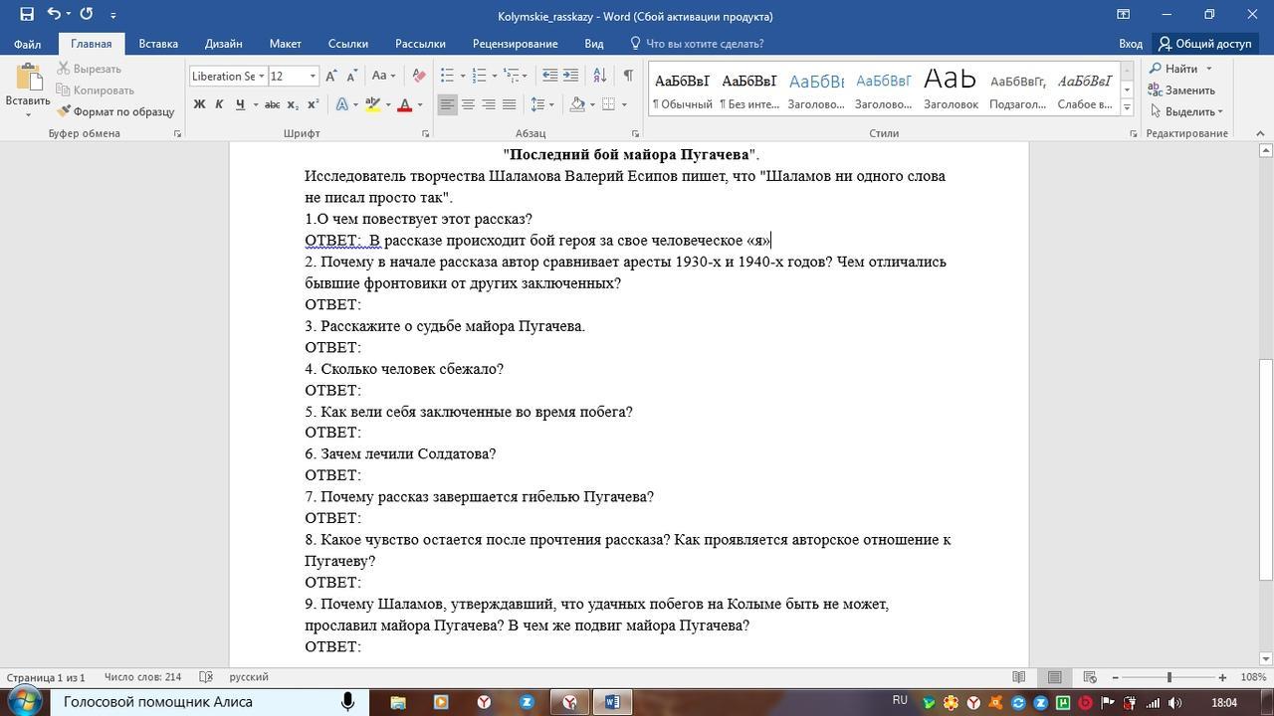Click the microphone in Алиса search box
This screenshot has height=716, width=1274.
347,702
